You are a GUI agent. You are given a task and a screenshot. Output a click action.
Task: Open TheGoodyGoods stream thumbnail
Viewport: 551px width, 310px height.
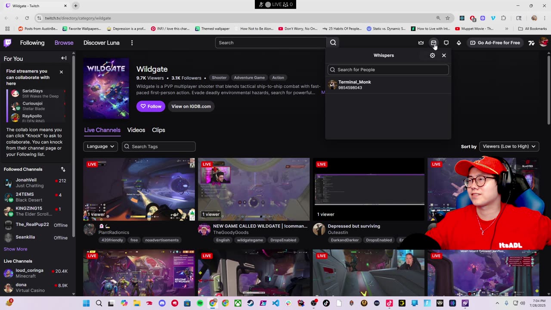(254, 189)
